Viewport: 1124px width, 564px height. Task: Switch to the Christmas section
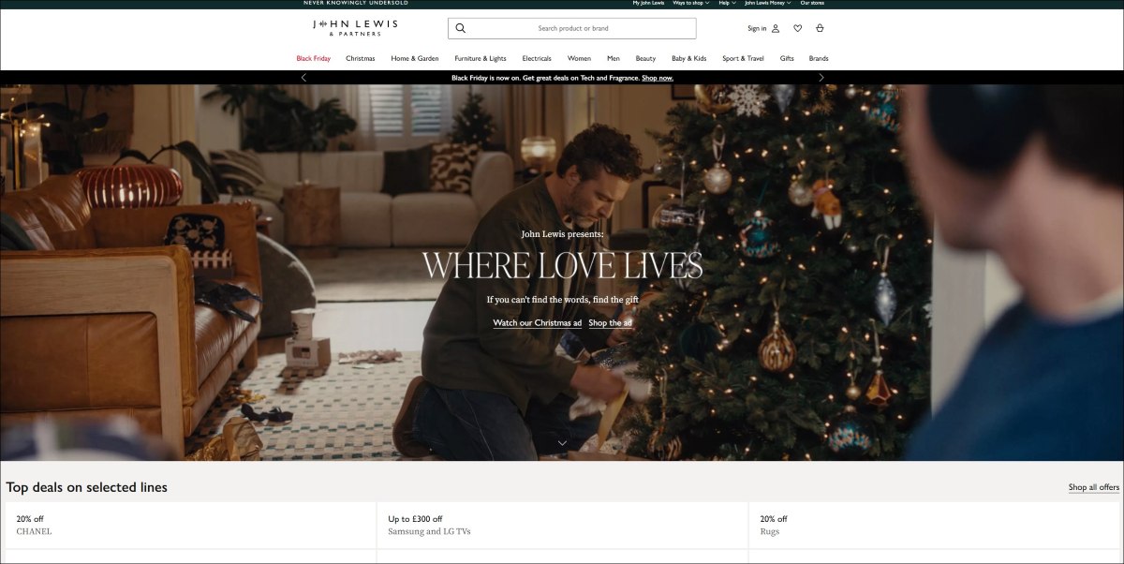pos(360,58)
